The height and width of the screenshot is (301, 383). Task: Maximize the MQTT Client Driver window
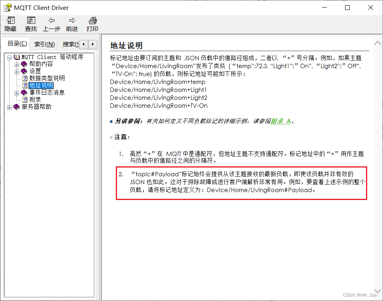(347, 8)
